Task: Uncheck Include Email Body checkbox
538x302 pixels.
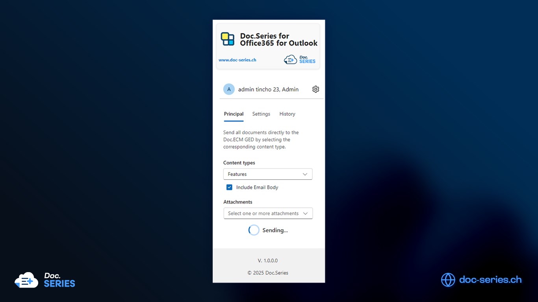Action: tap(229, 187)
